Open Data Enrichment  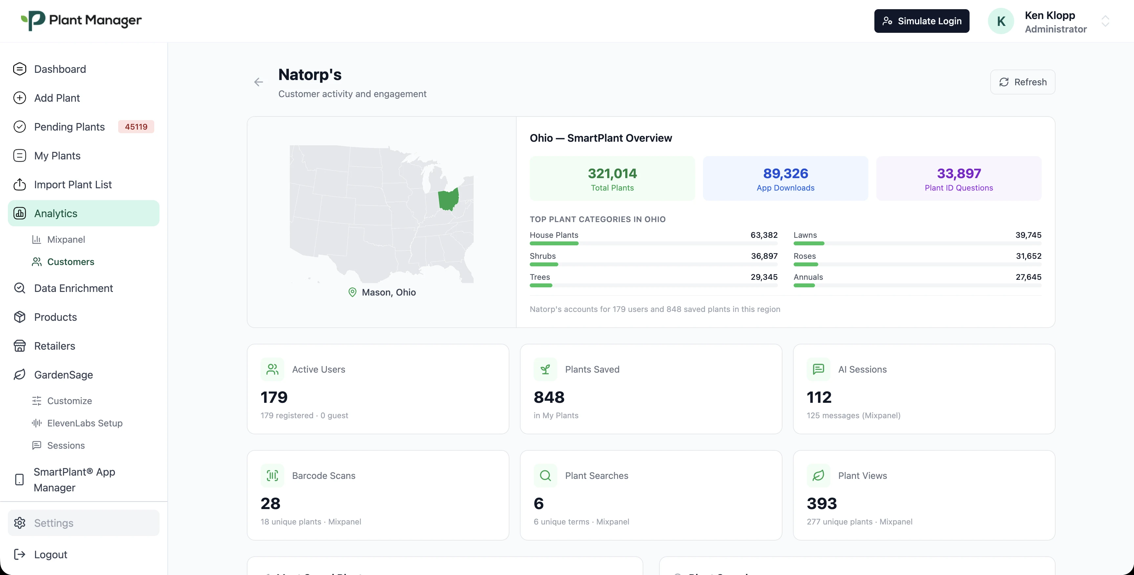[84, 288]
